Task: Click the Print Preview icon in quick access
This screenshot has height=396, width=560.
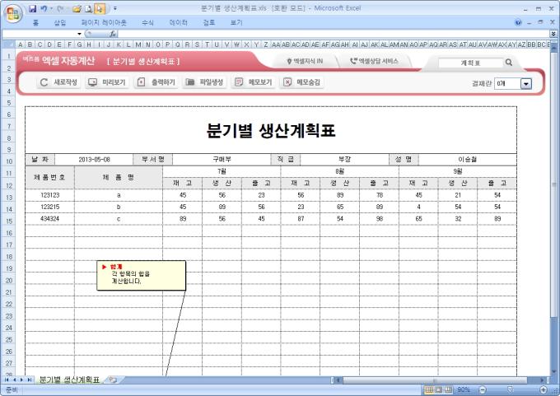Action: (89, 8)
